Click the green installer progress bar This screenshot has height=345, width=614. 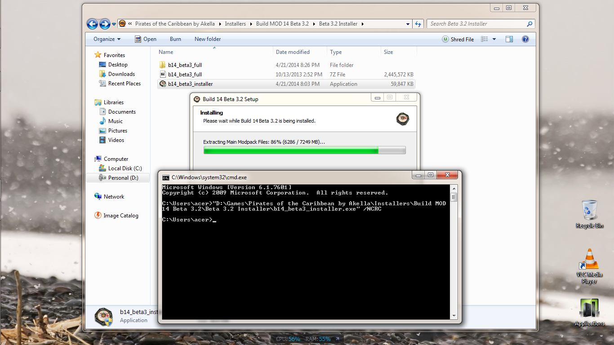pyautogui.click(x=304, y=150)
